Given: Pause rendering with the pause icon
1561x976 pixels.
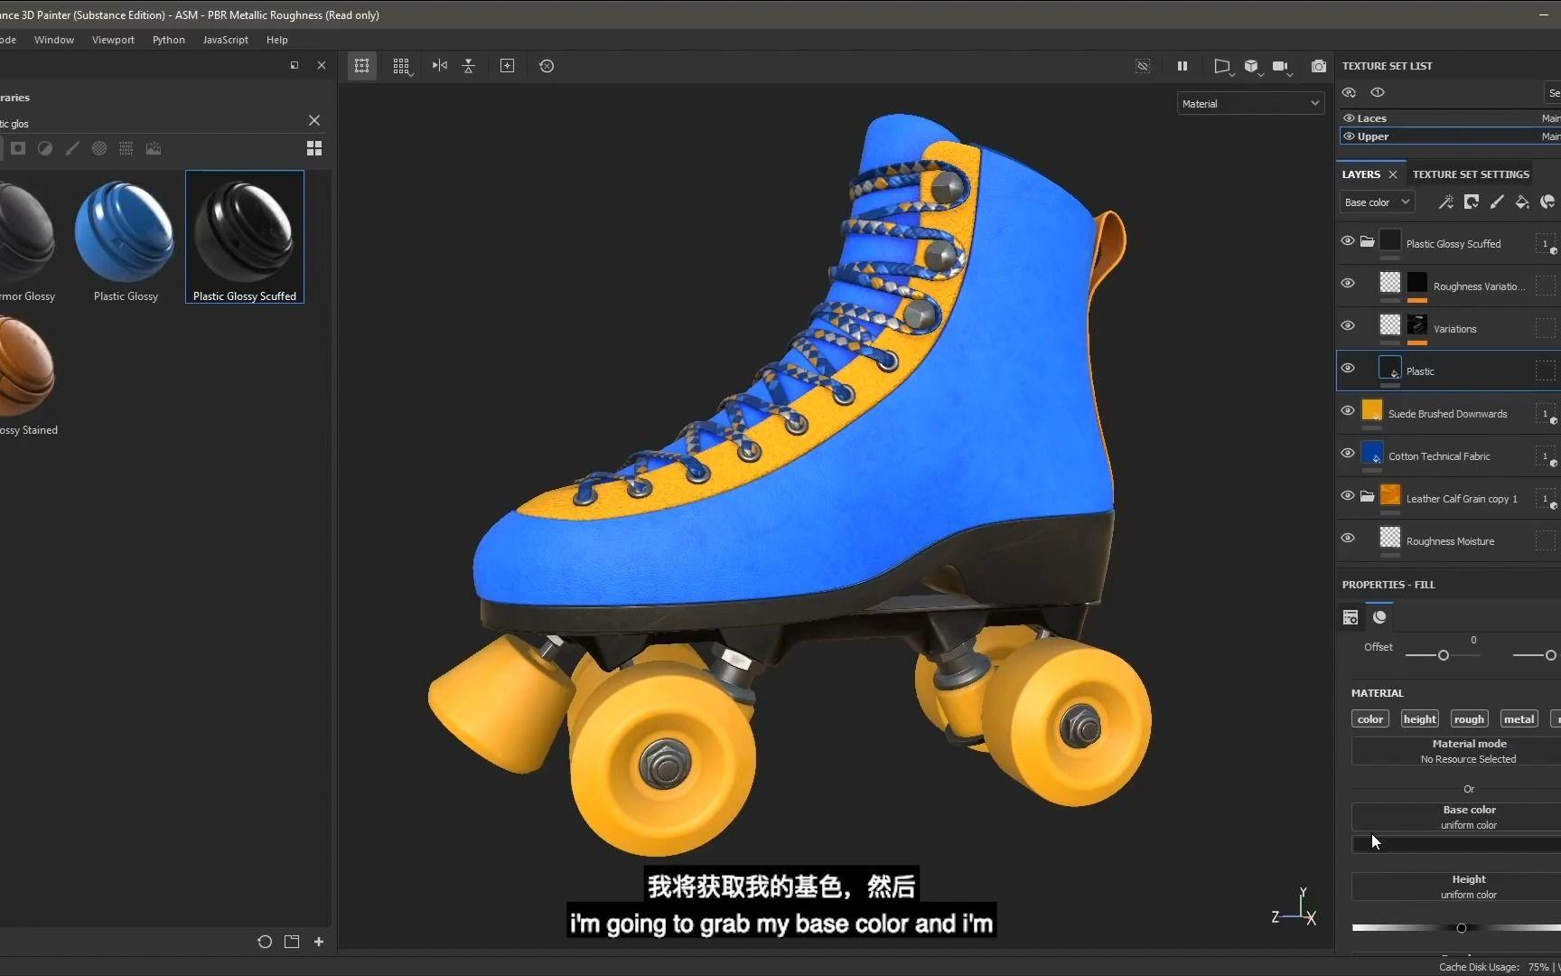Looking at the screenshot, I should pos(1182,66).
